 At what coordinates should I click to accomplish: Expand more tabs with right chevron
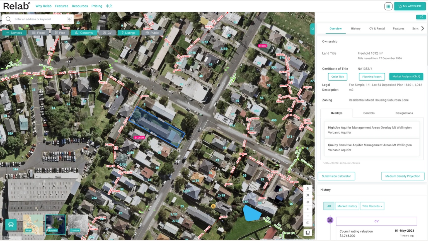(423, 28)
